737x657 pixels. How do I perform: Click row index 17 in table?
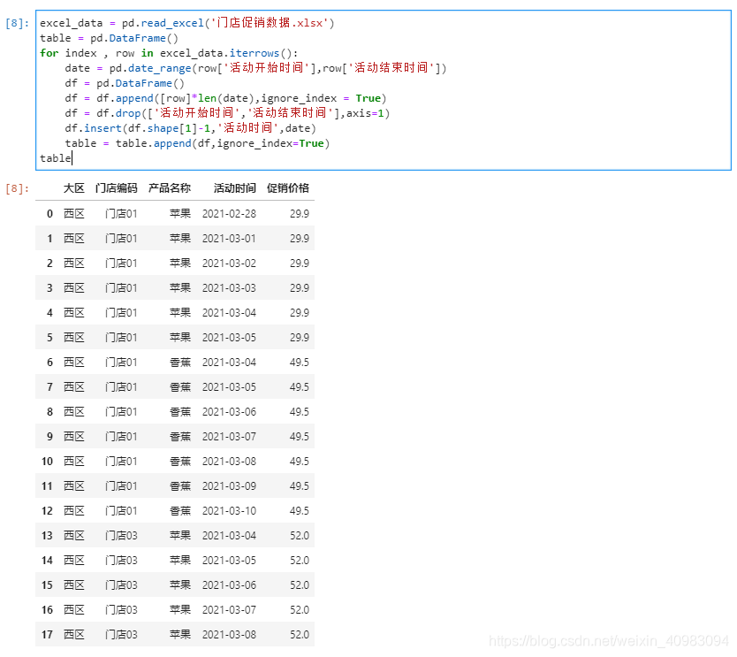pos(47,634)
